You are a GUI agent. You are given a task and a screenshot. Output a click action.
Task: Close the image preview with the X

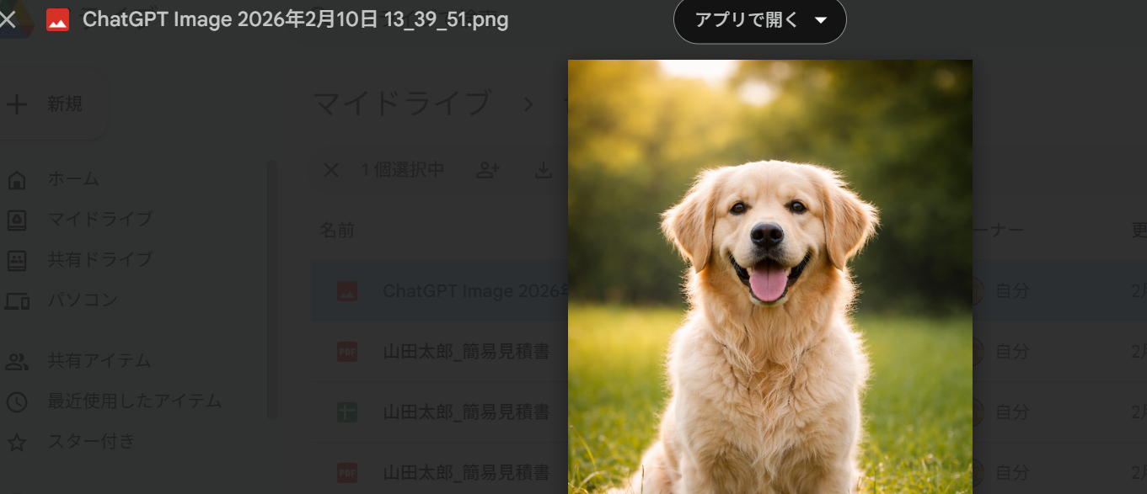pos(7,19)
